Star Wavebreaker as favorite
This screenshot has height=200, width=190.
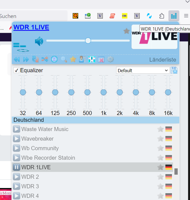(160, 139)
